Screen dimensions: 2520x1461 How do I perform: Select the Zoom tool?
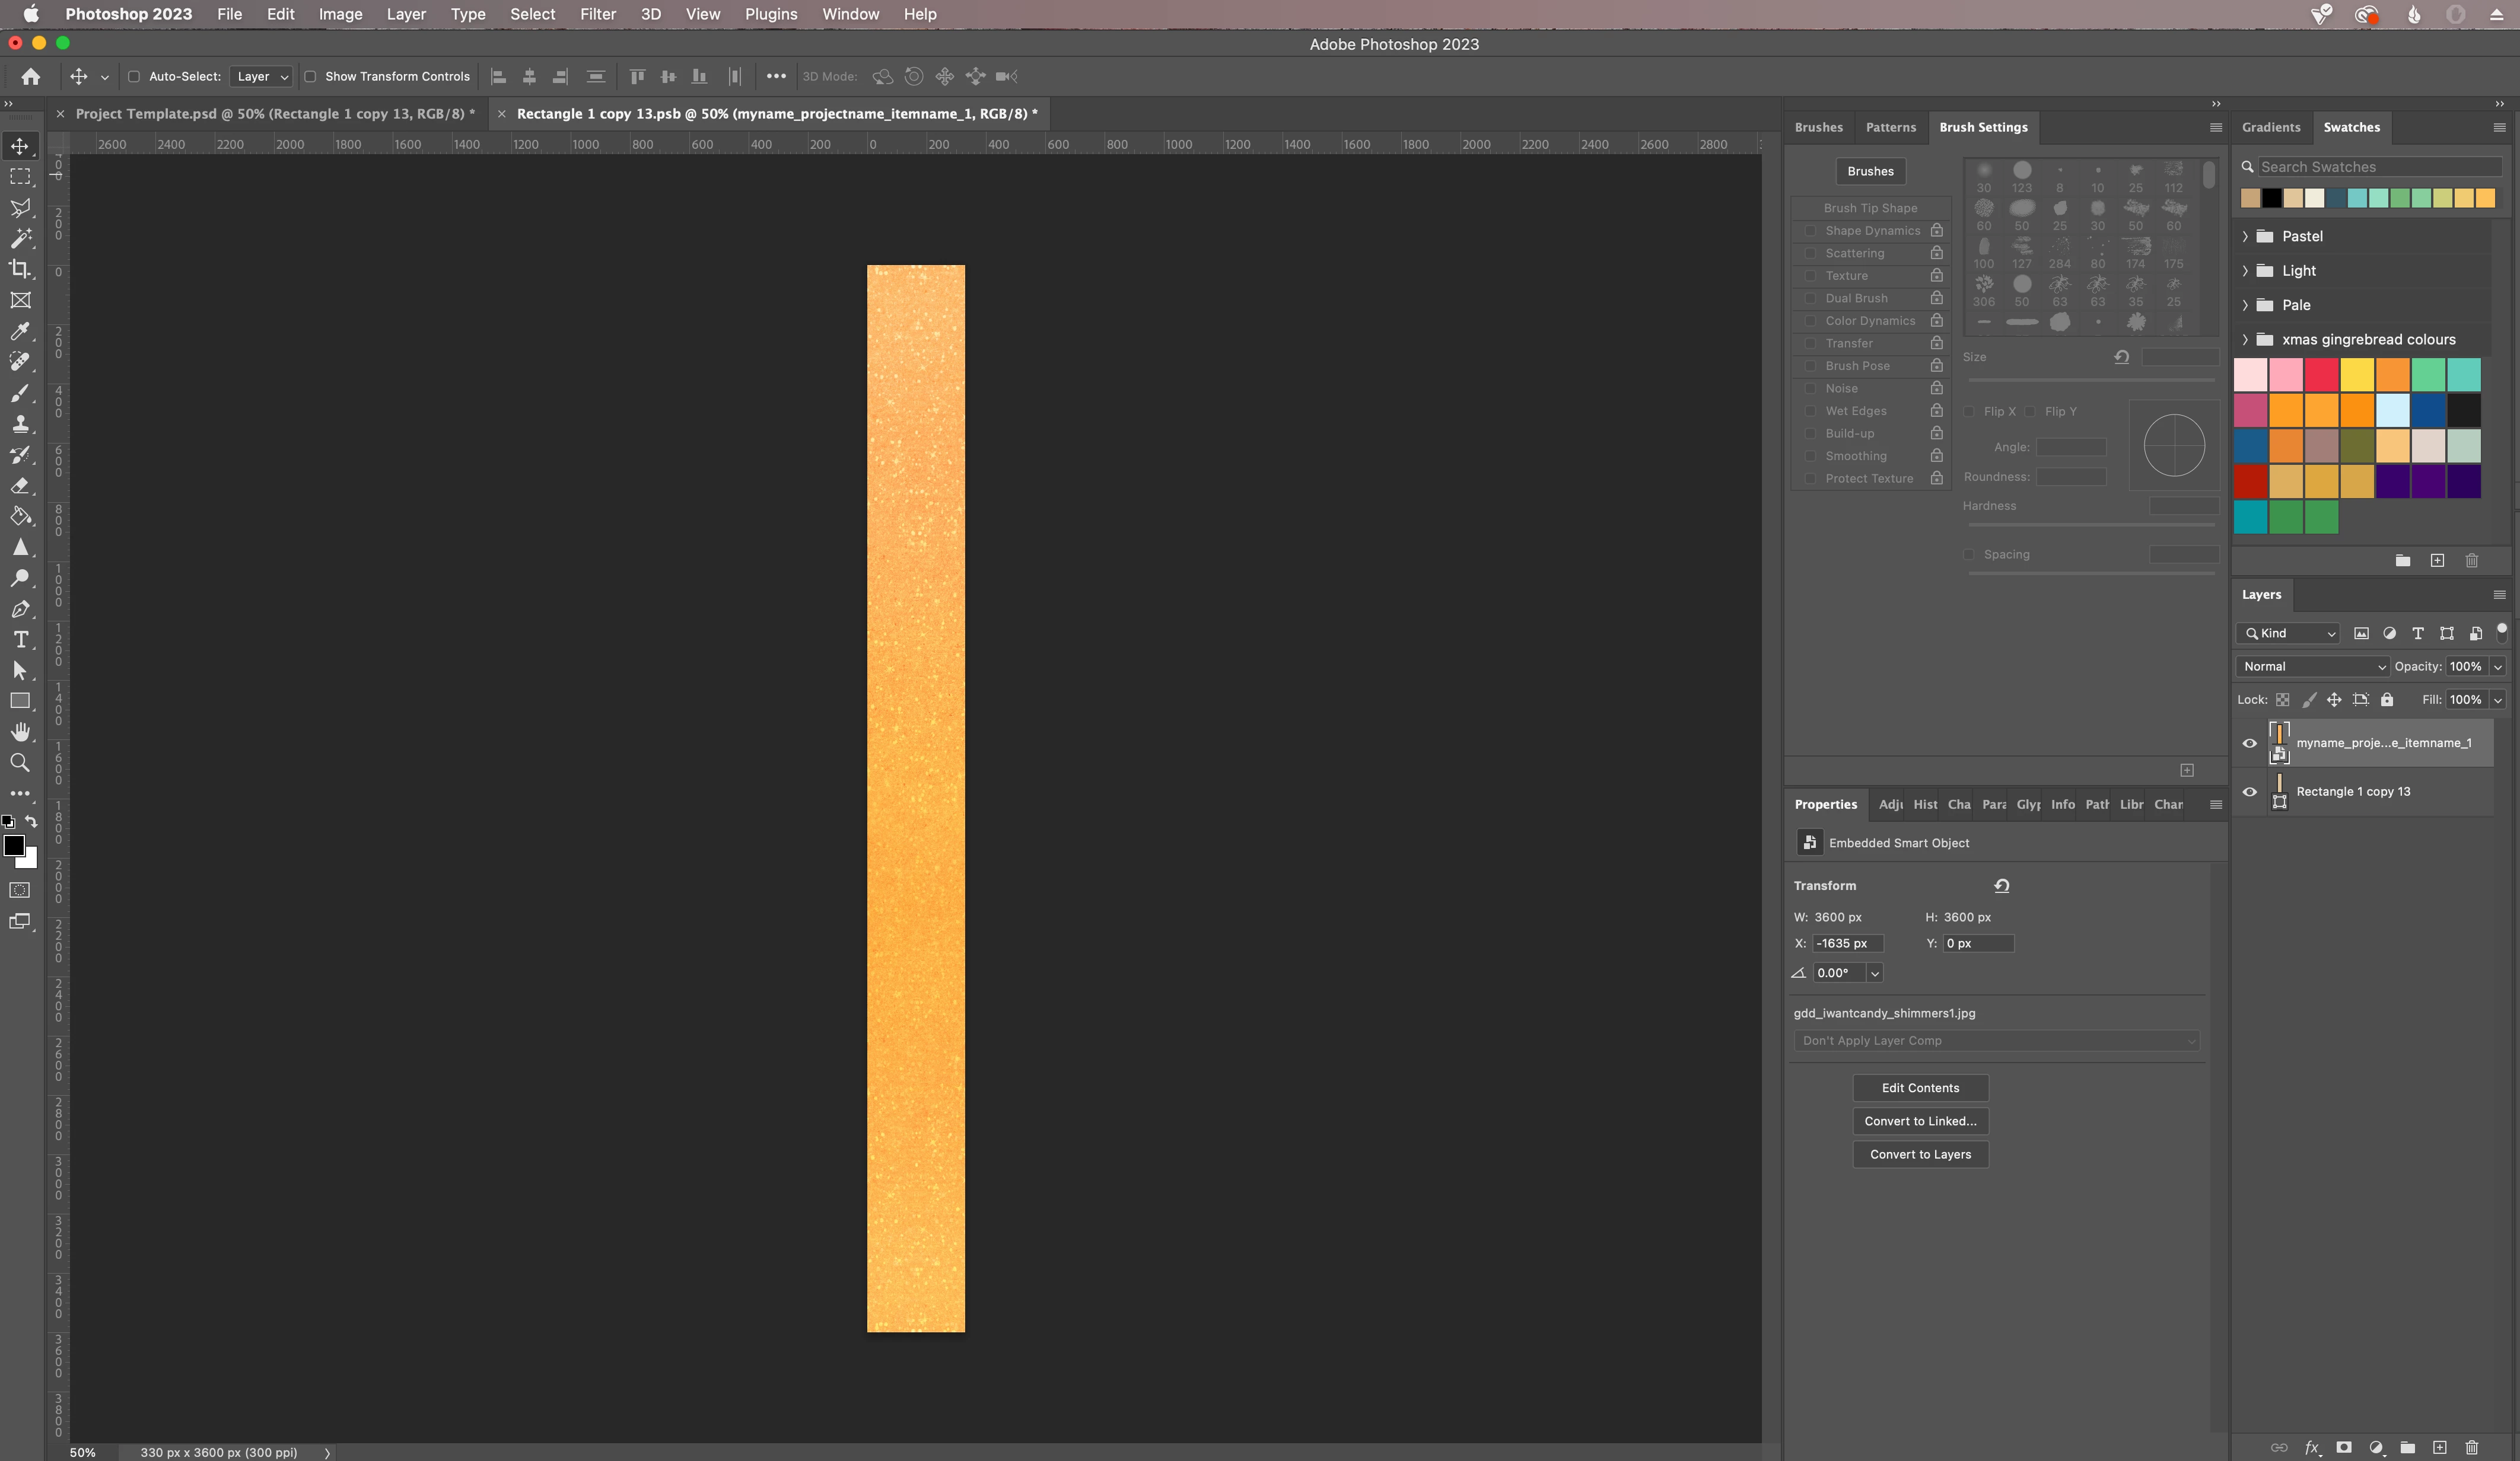click(x=20, y=764)
